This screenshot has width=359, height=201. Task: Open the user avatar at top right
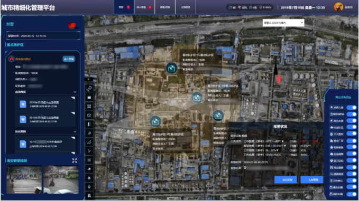338,7
